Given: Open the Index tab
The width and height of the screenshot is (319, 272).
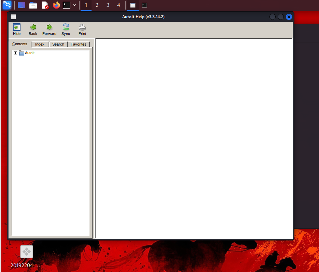Looking at the screenshot, I should click(40, 44).
